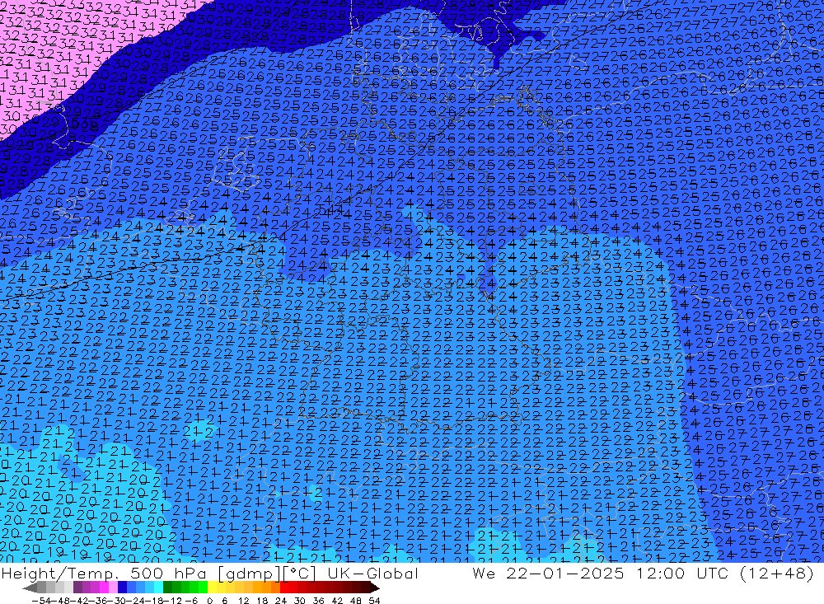Click the '24' value on the legend scale
This screenshot has height=604, width=824.
tap(281, 601)
